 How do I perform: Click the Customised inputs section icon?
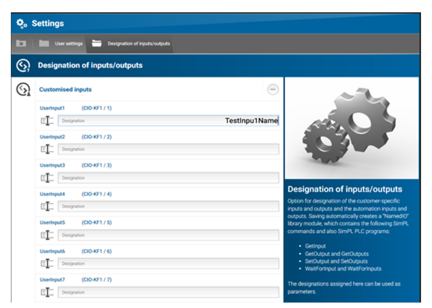pyautogui.click(x=24, y=90)
